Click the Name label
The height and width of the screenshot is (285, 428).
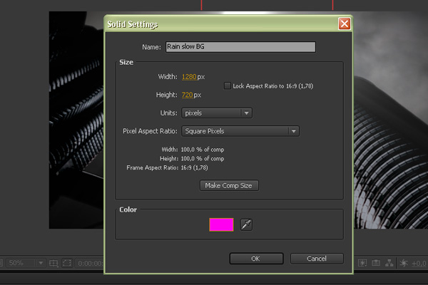[151, 47]
